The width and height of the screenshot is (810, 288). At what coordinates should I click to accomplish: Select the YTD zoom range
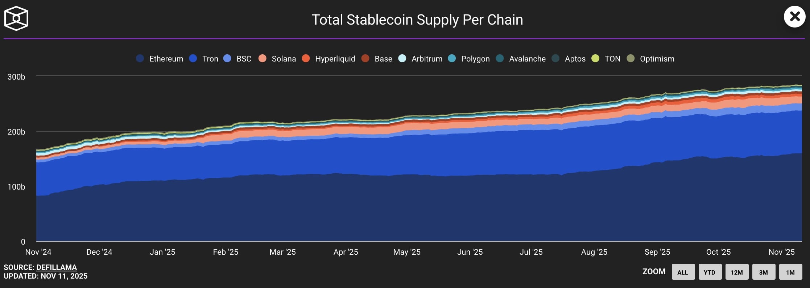pos(710,272)
